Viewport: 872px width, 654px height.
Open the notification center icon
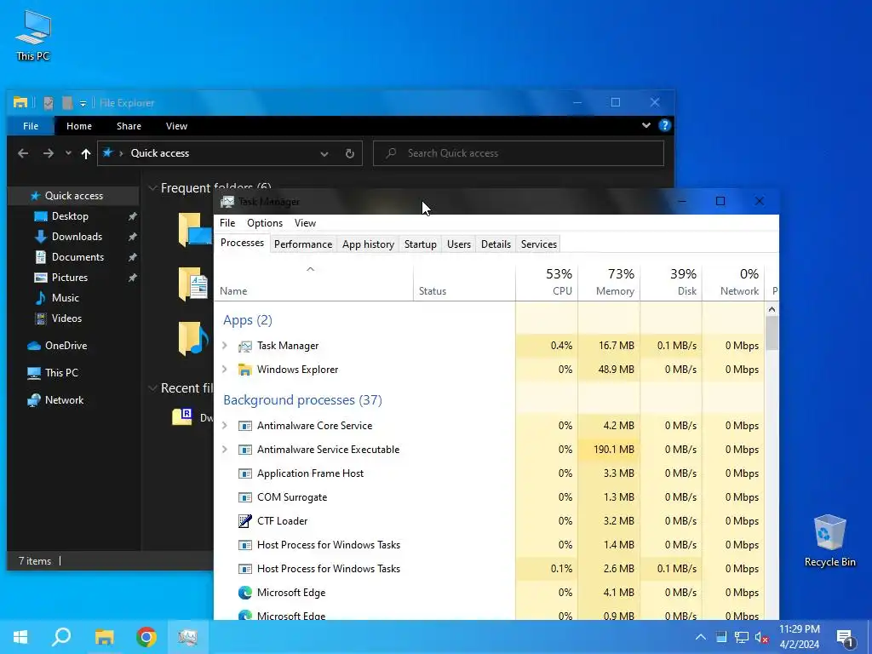click(x=845, y=638)
